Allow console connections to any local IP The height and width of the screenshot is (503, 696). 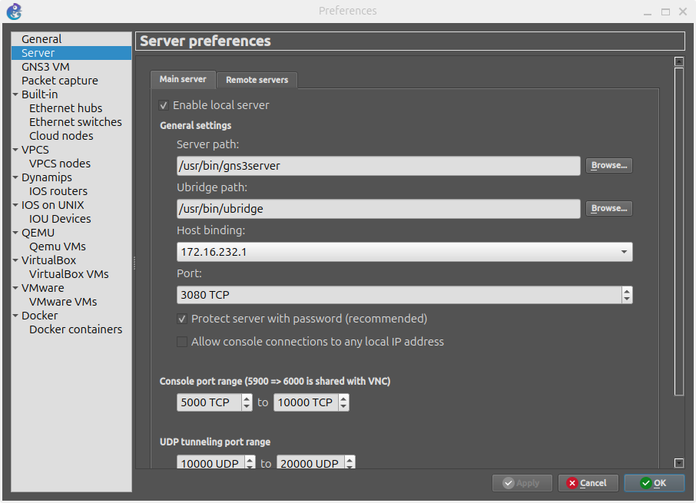(182, 341)
